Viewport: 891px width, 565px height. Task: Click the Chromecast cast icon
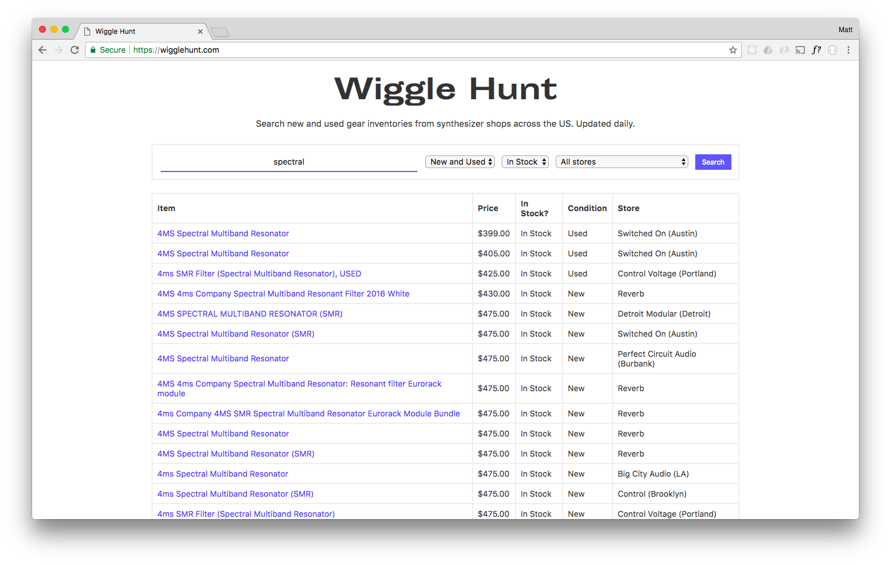click(800, 50)
